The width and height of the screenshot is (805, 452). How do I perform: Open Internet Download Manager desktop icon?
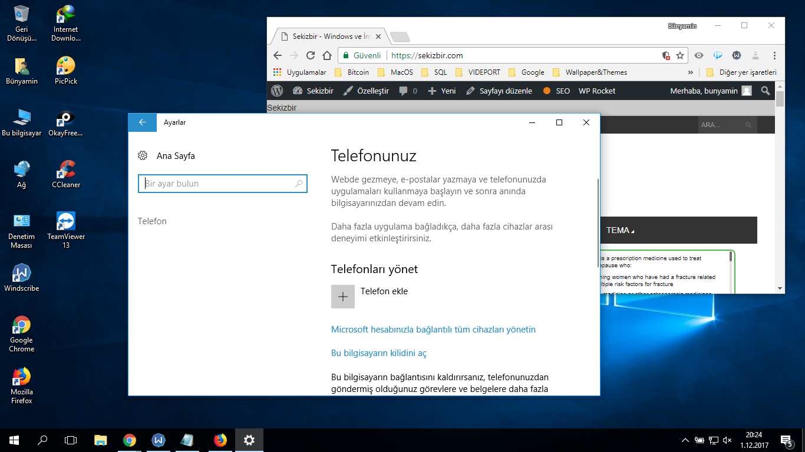66,24
